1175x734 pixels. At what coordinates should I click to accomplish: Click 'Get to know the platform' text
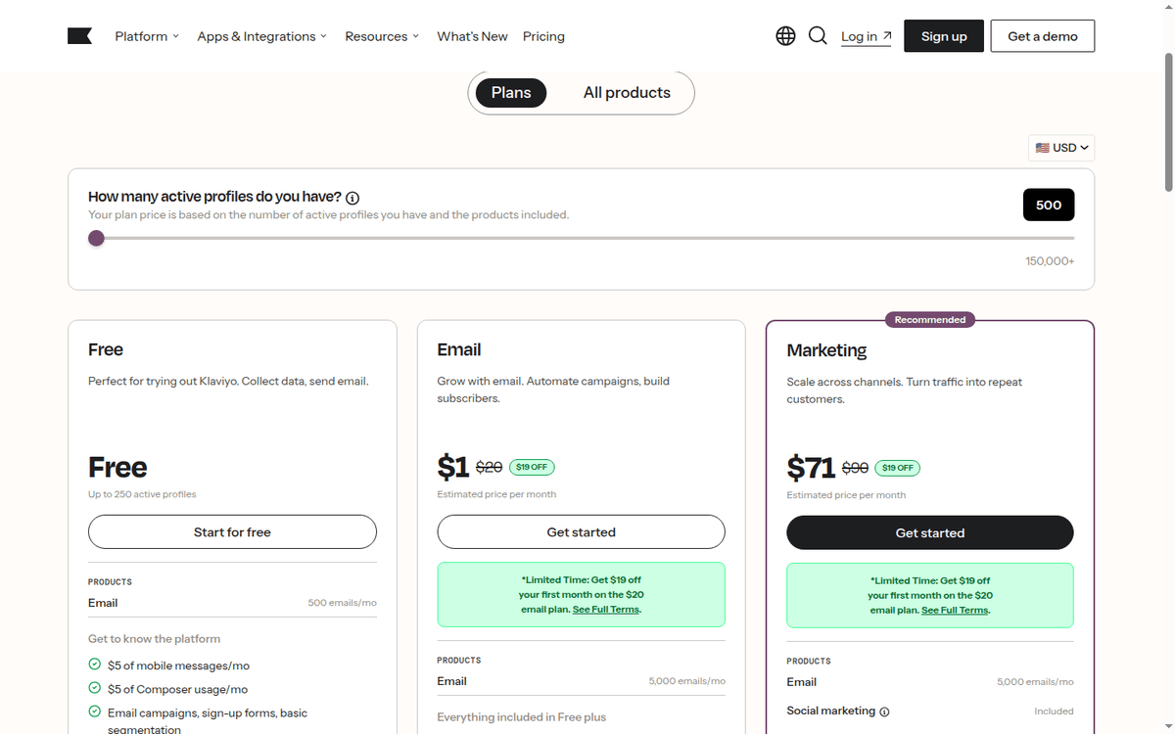coord(154,638)
